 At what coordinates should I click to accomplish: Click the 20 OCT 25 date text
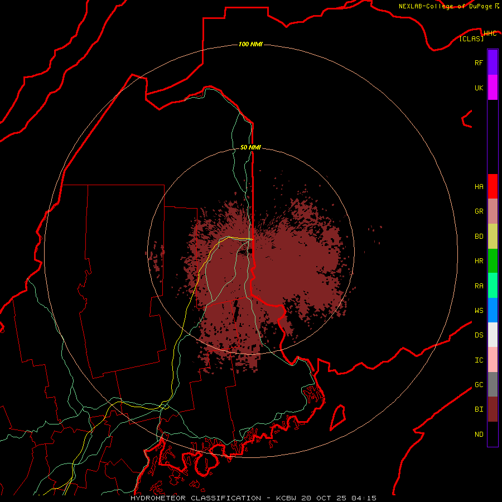tap(324, 498)
